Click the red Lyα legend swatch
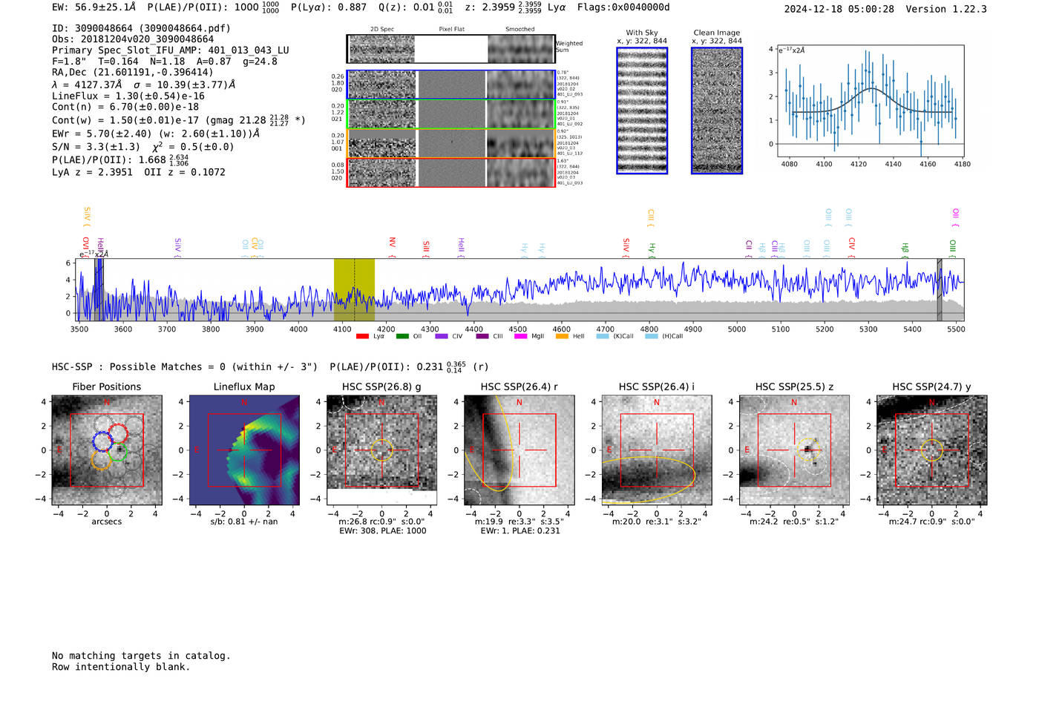 point(362,336)
